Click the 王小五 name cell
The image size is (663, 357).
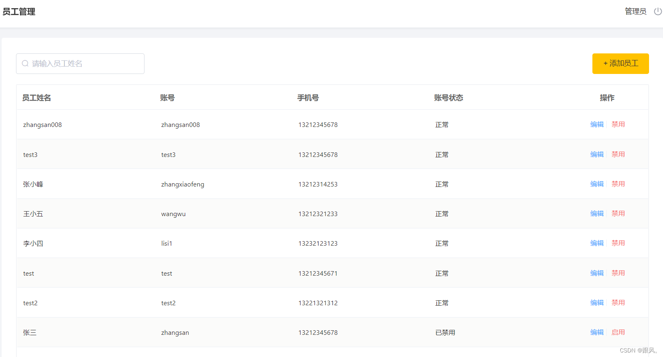tap(33, 214)
